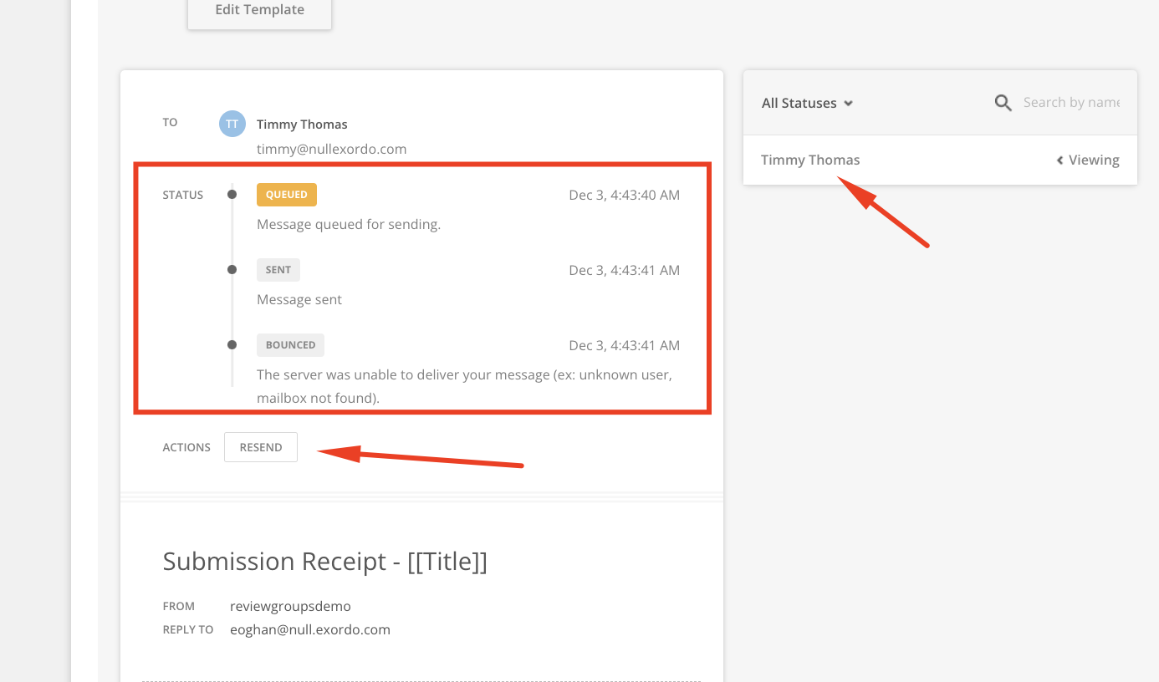Screen dimensions: 1159x682
Task: Click the search magnifier icon
Action: pos(1003,103)
